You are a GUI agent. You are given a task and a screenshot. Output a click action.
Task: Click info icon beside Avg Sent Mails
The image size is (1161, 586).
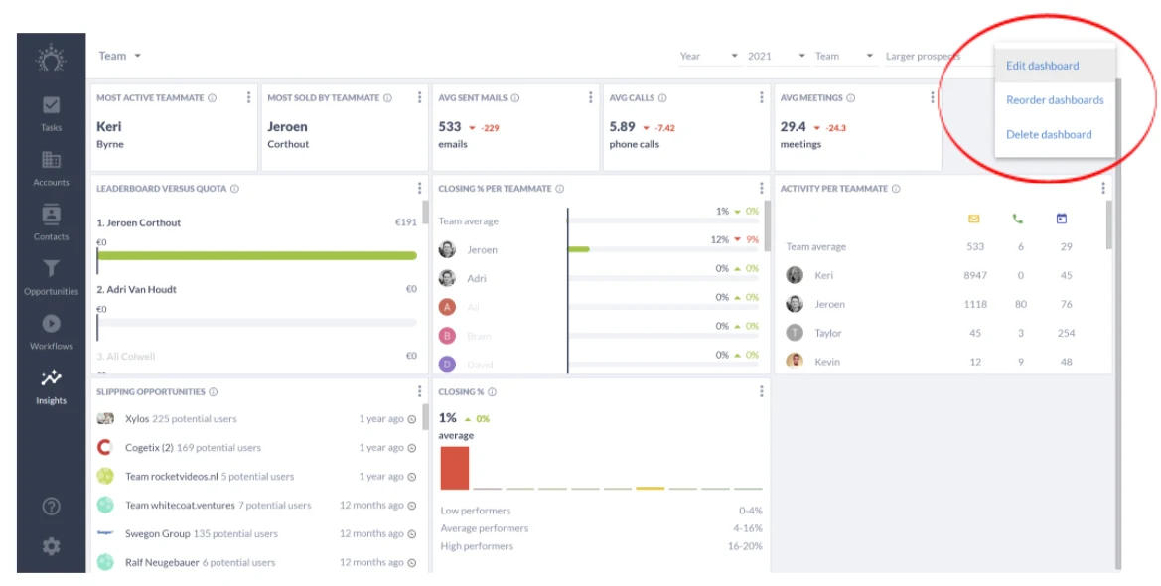(515, 98)
